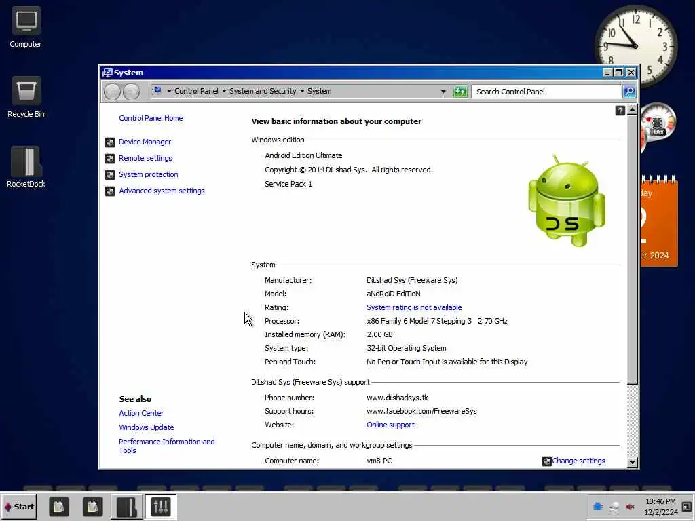Click the shield icon beside System protection

tap(110, 174)
